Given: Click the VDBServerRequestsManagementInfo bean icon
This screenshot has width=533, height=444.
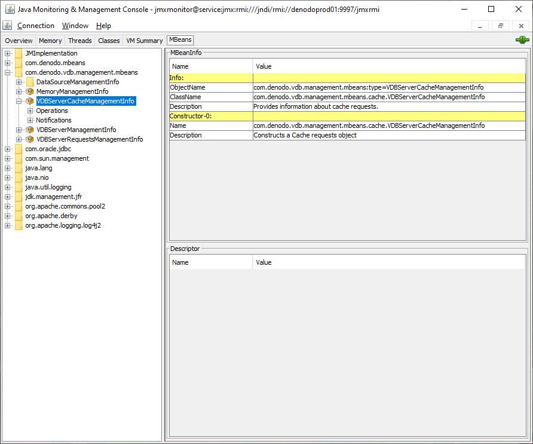Looking at the screenshot, I should point(30,139).
